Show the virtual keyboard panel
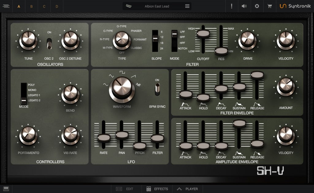 (x=6, y=189)
